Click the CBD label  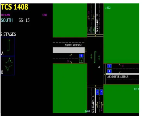tap(45, 15)
